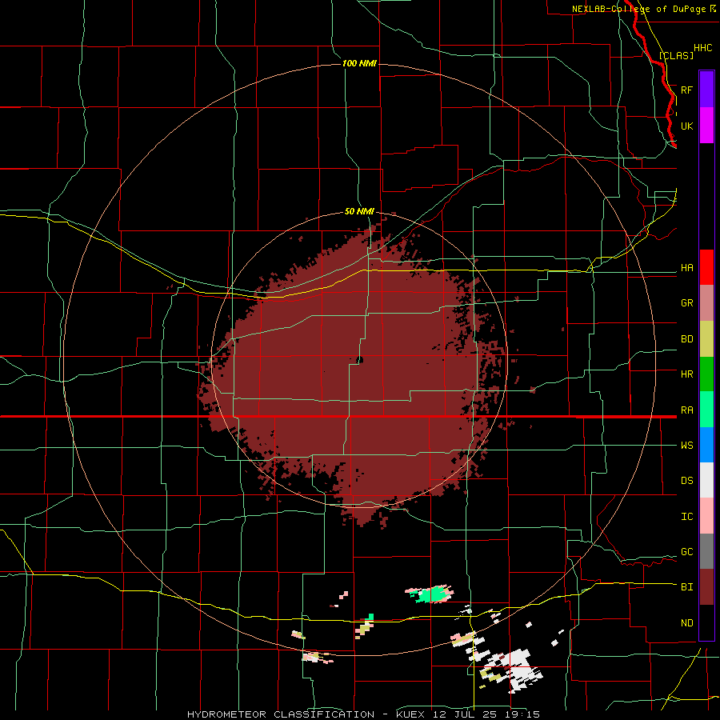
Task: Click the RF purple legend swatch
Action: (706, 90)
